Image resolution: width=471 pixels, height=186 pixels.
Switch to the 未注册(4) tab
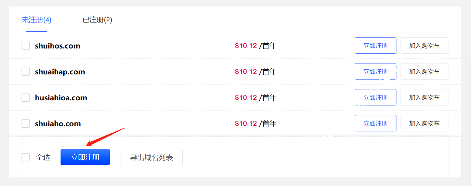(36, 20)
